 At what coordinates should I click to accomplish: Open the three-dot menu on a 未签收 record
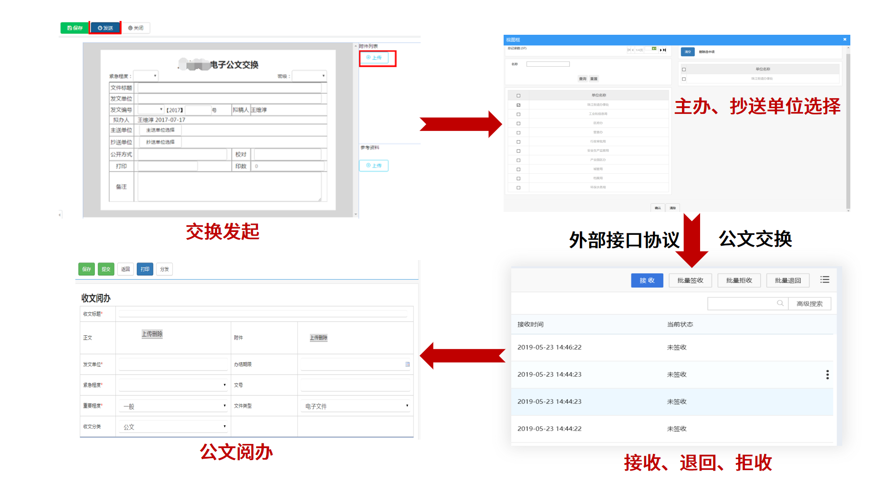click(827, 375)
